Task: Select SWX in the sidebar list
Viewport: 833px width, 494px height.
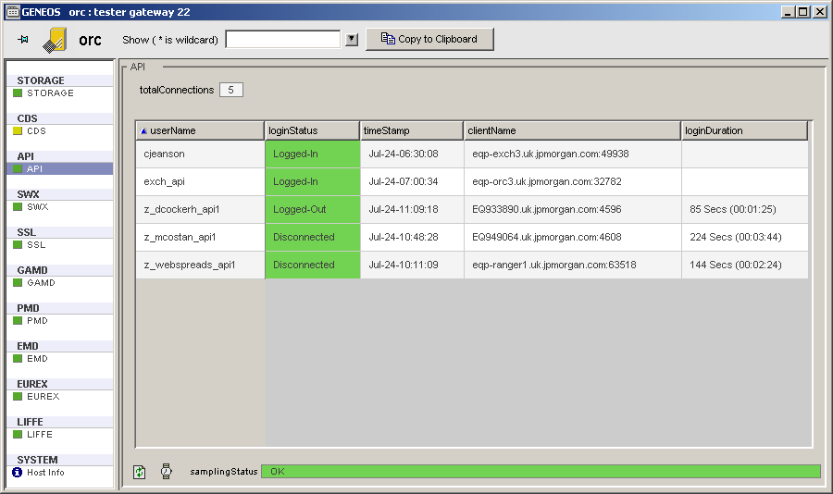Action: pos(38,207)
